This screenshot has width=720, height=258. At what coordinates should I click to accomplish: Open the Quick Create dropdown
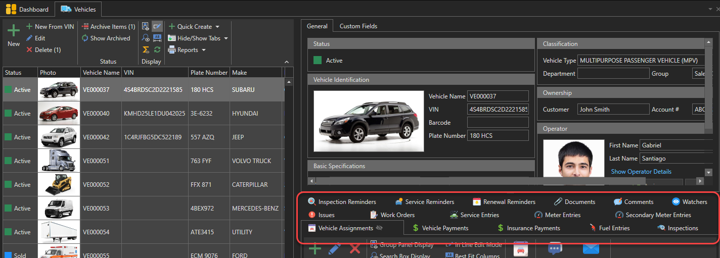tap(194, 27)
